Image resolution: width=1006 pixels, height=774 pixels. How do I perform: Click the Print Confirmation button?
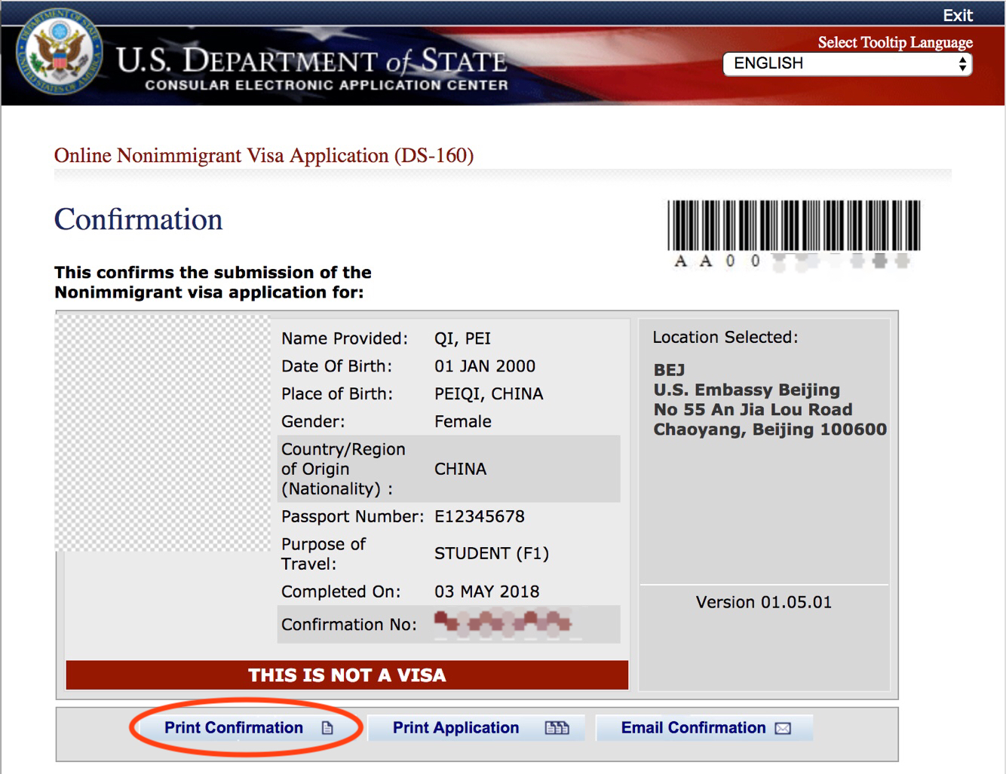[x=247, y=727]
